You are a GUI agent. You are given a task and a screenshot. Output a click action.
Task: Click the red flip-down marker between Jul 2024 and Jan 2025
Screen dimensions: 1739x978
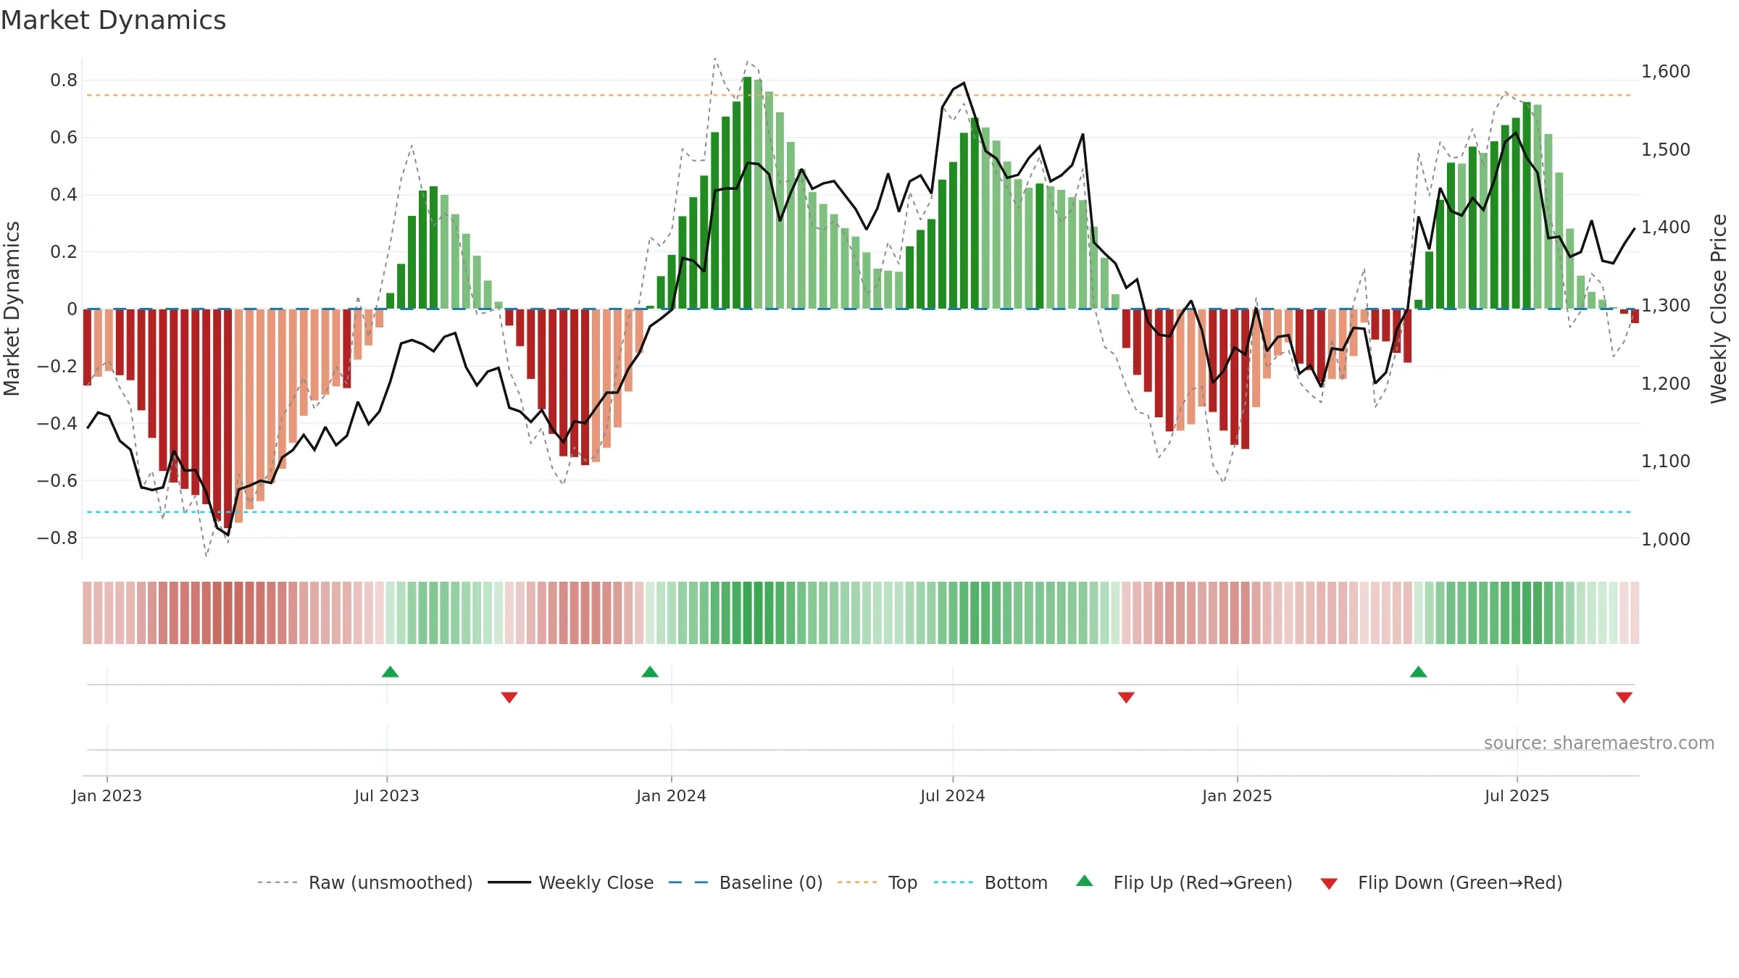[x=1126, y=698]
